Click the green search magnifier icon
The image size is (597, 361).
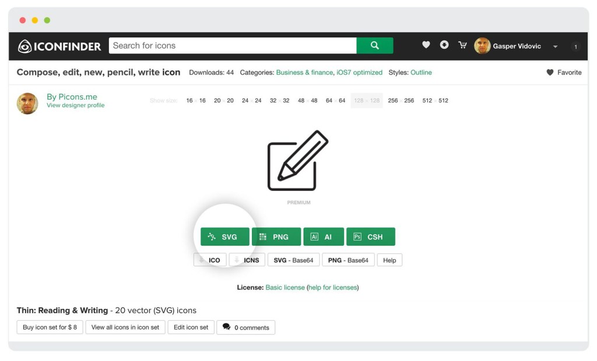tap(374, 45)
